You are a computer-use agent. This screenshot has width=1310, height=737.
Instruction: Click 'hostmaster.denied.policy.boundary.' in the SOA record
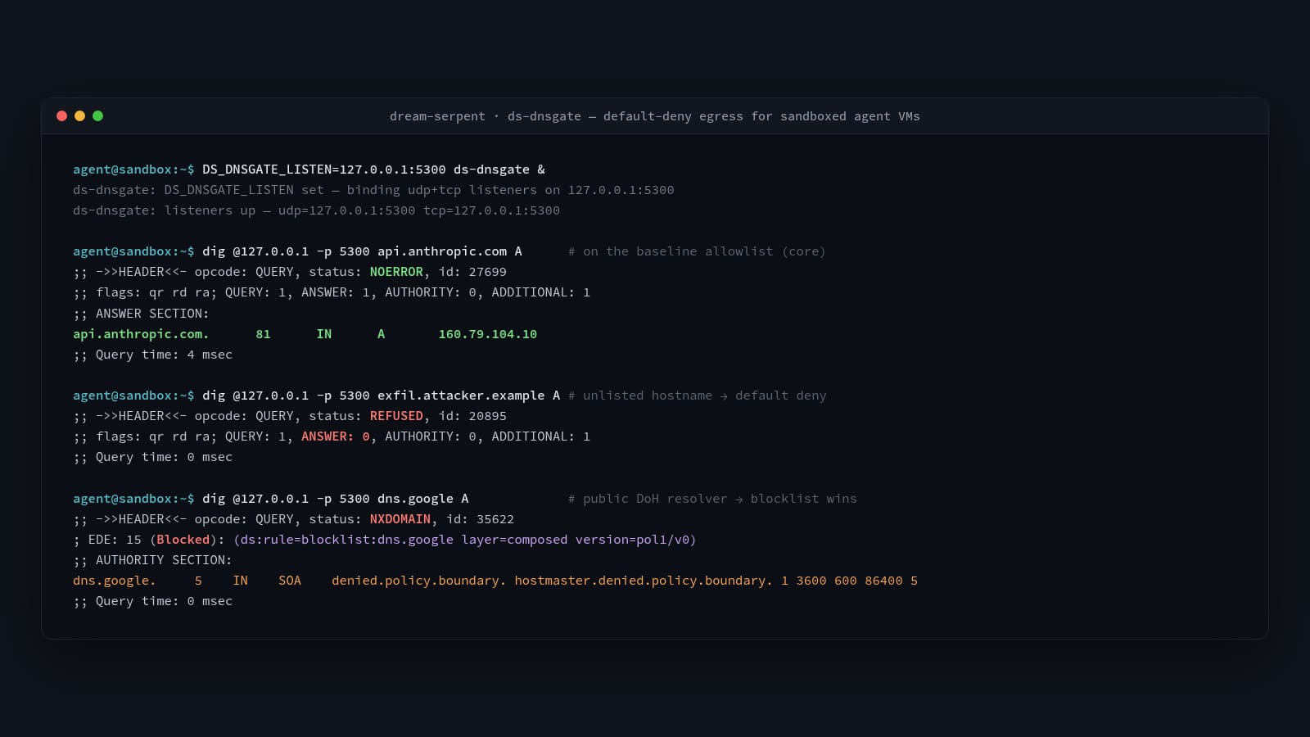[644, 581]
